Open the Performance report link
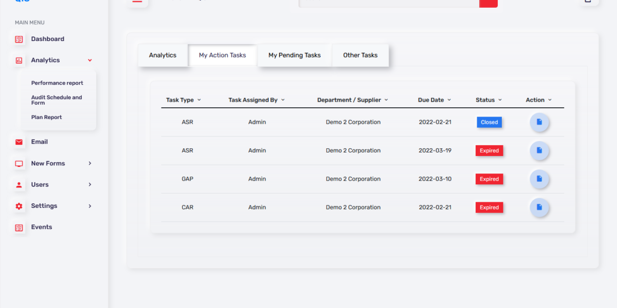The width and height of the screenshot is (617, 308). [x=57, y=83]
